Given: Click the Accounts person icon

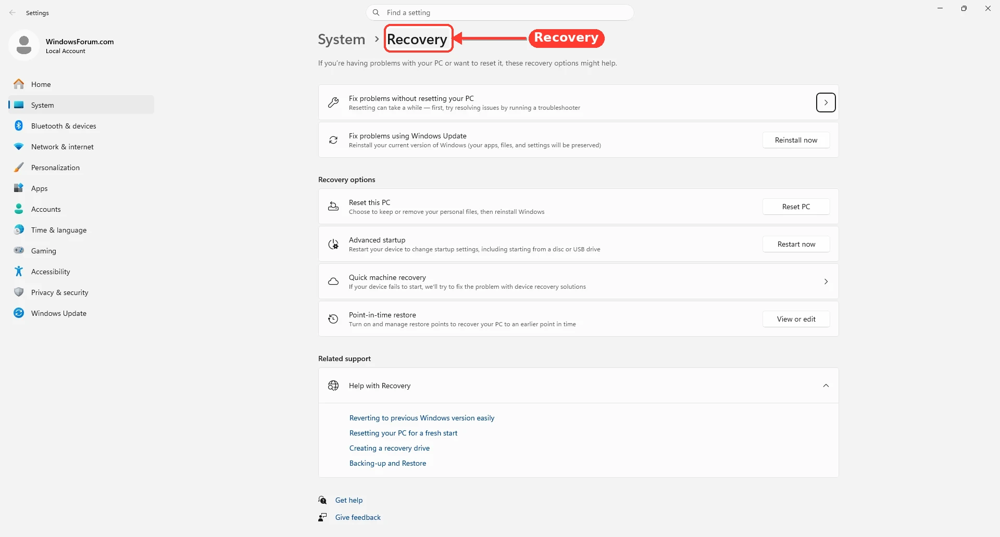Looking at the screenshot, I should pos(19,209).
